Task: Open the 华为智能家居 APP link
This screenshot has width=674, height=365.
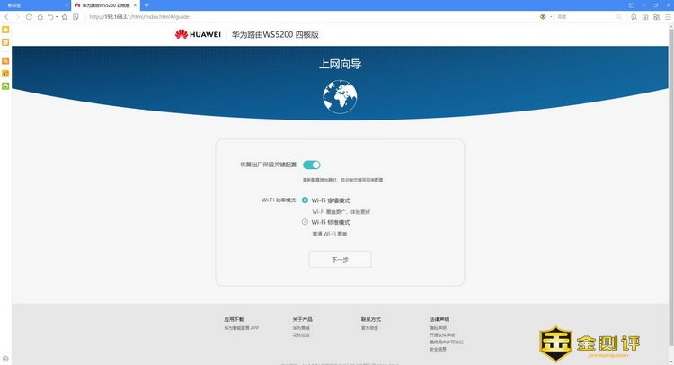Action: (241, 328)
